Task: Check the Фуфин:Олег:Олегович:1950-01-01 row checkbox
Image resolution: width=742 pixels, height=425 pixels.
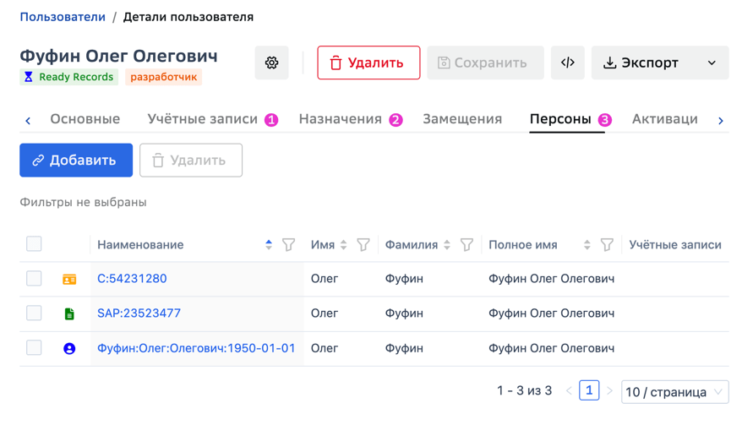Action: pyautogui.click(x=34, y=347)
